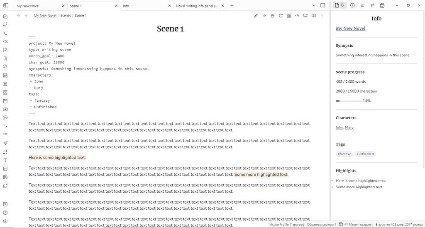Click the Scene 1 note title
This screenshot has width=425, height=228.
pyautogui.click(x=170, y=29)
